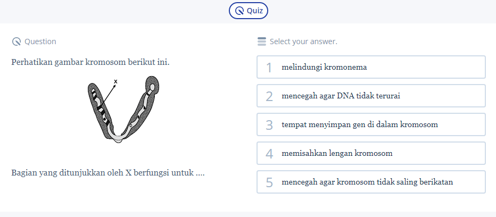Click the 'Select your answer.' heading
Screen dimensions: 496x217
(x=303, y=41)
